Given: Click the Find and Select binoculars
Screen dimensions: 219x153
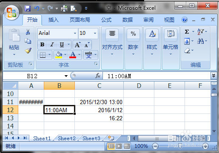Looking at the screenshot, I should [x=200, y=41].
